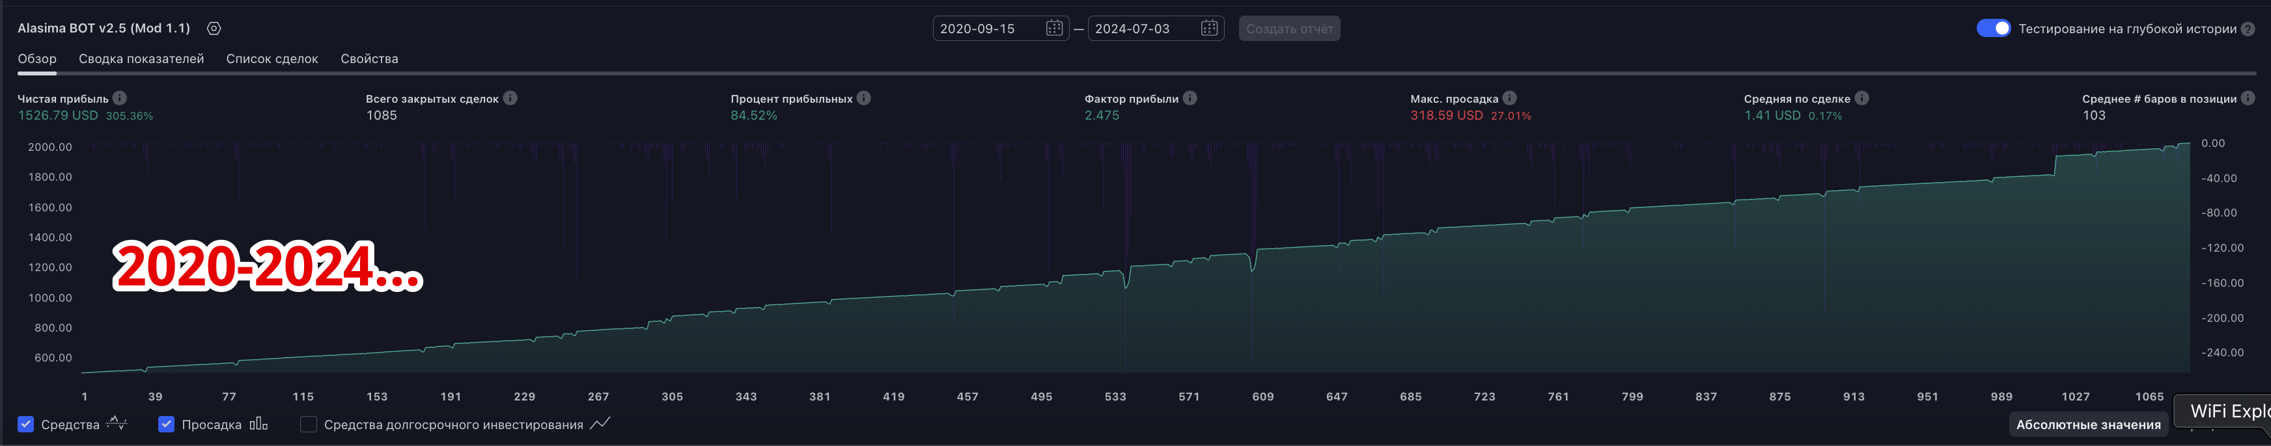Click Alasima BOT v2.5 strategy title
The image size is (2271, 446).
(x=104, y=28)
